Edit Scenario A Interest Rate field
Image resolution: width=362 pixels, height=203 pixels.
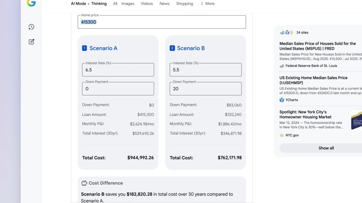pyautogui.click(x=118, y=70)
